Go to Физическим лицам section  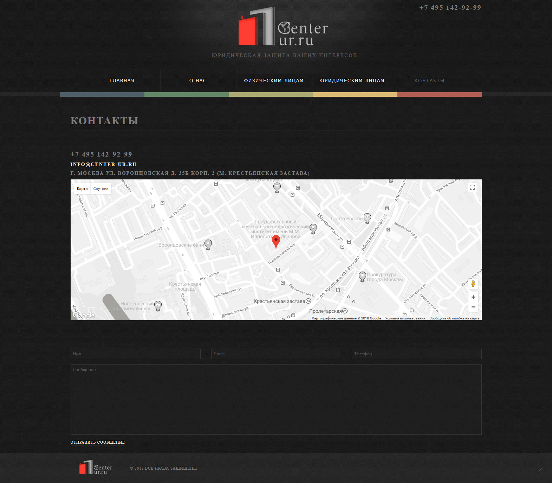274,81
